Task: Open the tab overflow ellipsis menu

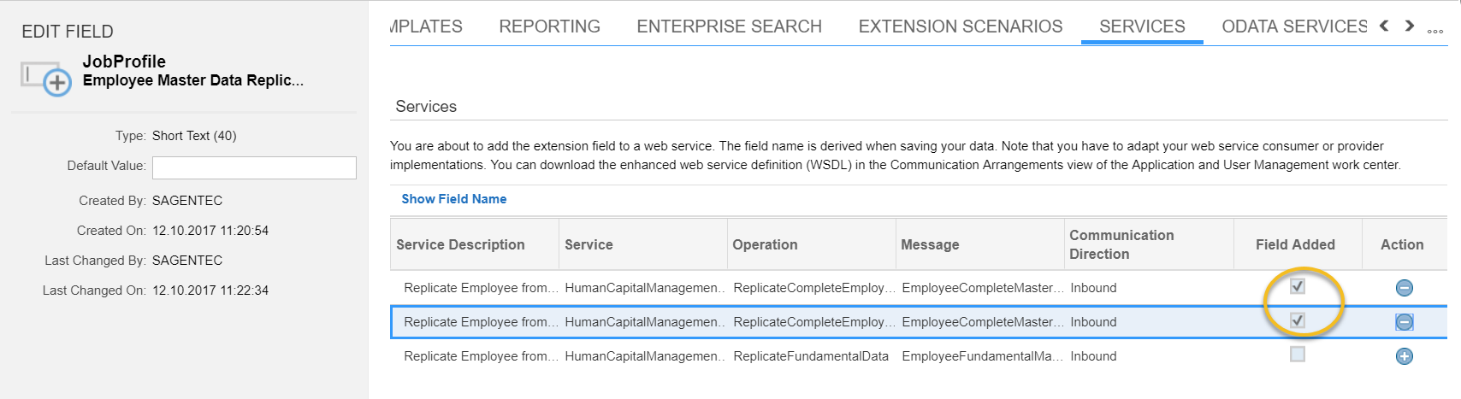Action: [1435, 31]
